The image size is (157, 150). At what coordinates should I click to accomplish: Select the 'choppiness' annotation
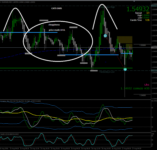tap(54, 25)
